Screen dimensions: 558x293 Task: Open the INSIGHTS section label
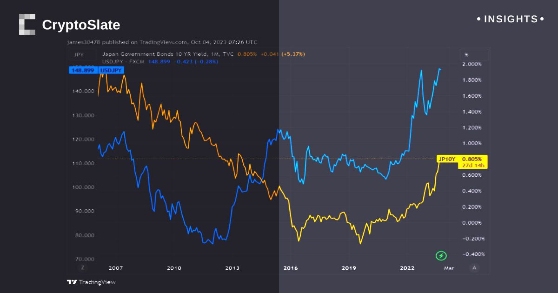[x=511, y=19]
